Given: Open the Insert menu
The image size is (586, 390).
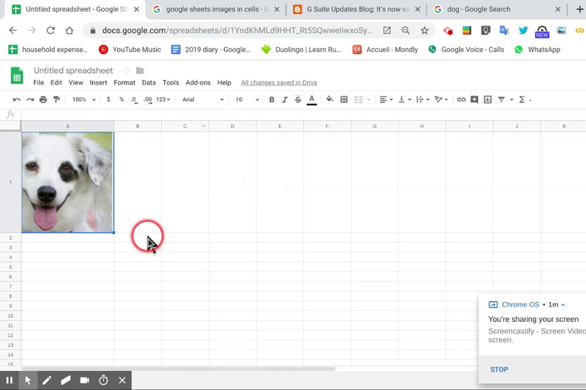Looking at the screenshot, I should [x=98, y=83].
